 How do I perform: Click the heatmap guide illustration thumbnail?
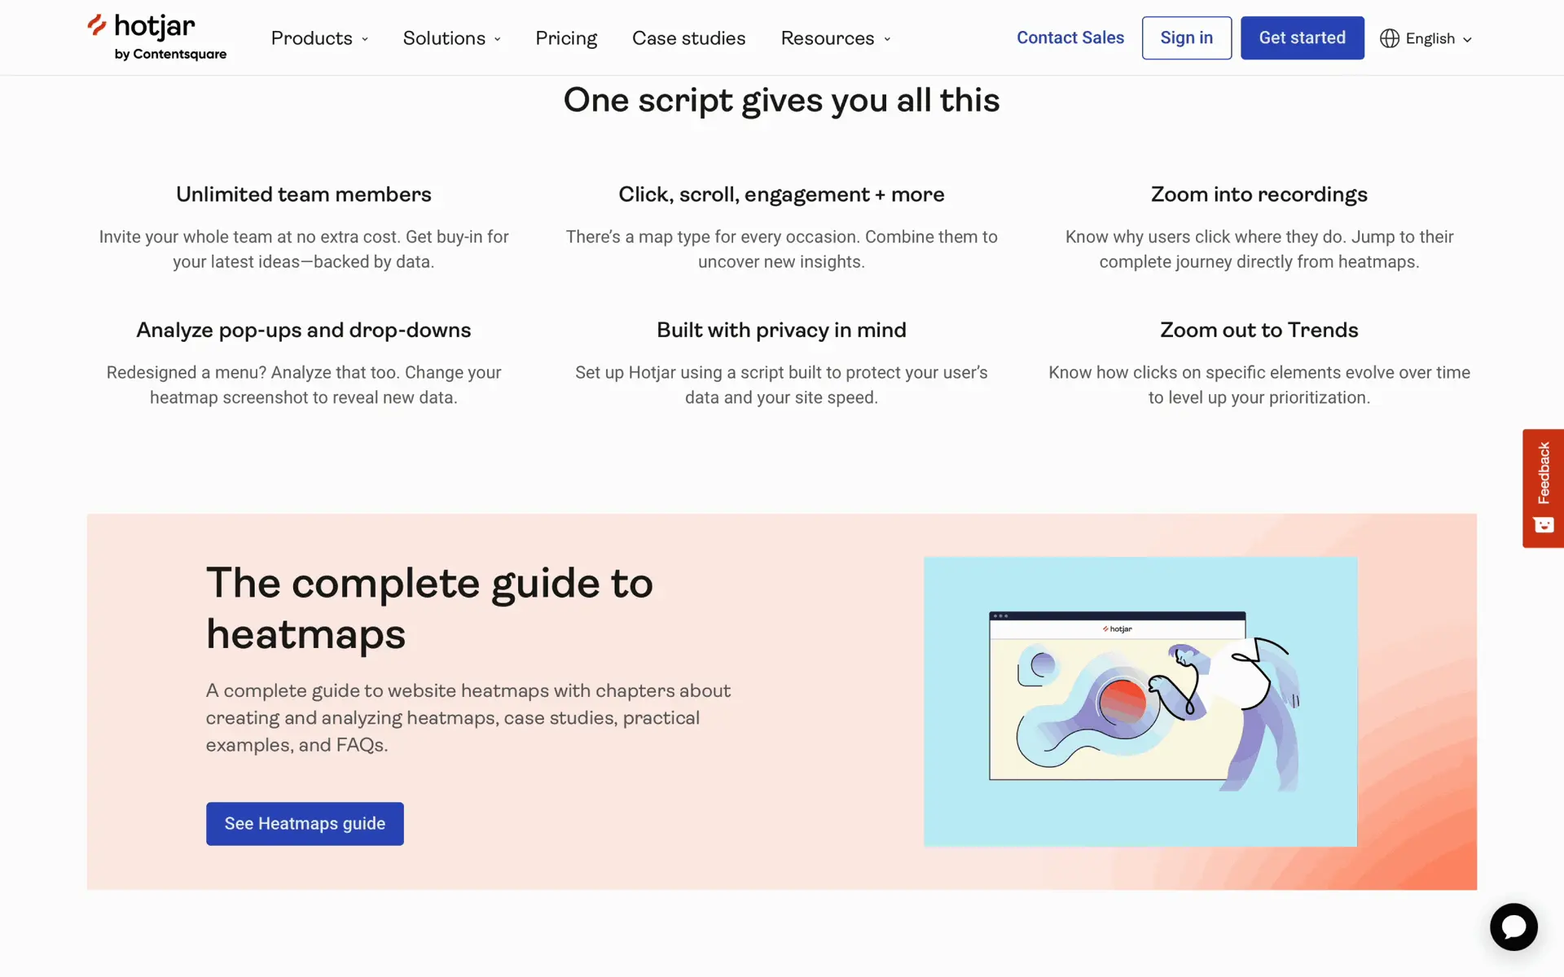point(1140,701)
